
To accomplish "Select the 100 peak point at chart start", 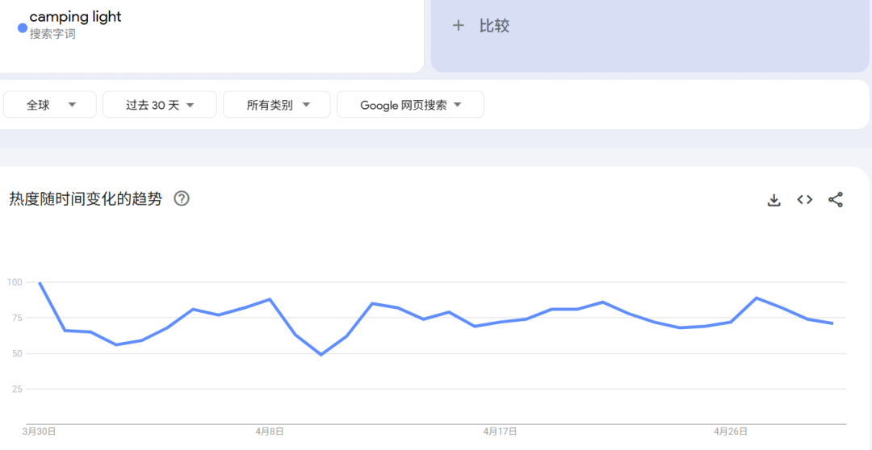I will [x=40, y=283].
